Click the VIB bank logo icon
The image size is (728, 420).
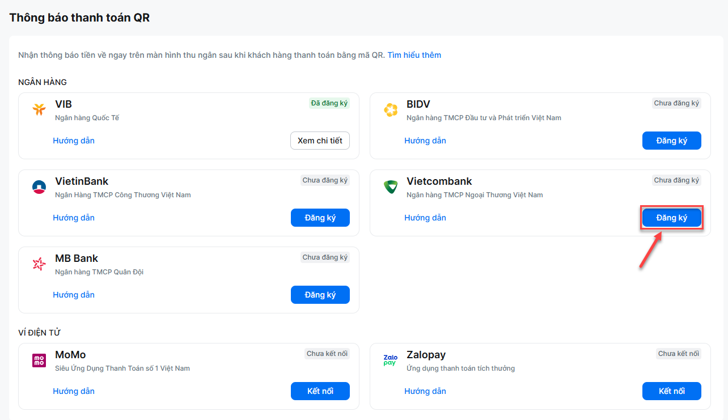[39, 110]
